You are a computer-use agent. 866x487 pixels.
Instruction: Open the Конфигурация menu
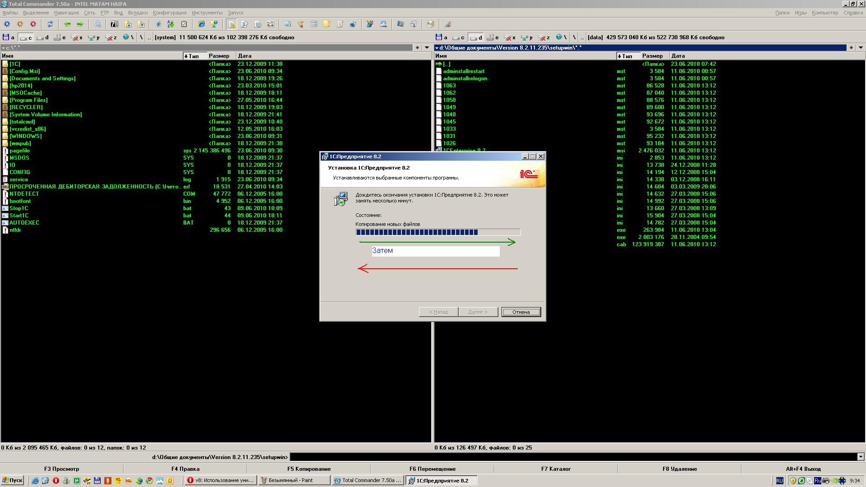click(169, 13)
